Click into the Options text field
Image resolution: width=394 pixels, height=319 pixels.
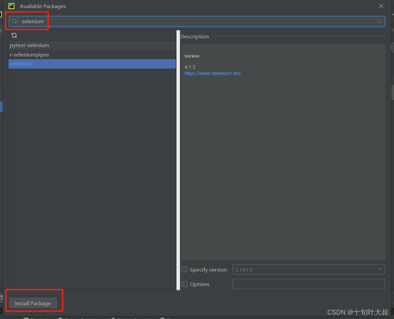(x=308, y=284)
